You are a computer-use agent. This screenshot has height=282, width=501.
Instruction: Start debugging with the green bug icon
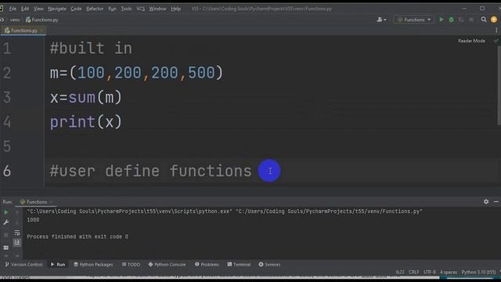pos(451,20)
